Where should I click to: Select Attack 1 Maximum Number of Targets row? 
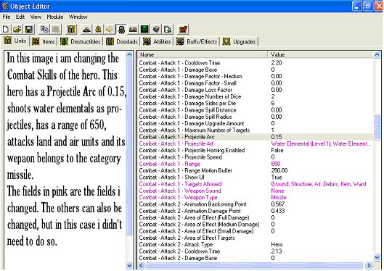point(256,130)
